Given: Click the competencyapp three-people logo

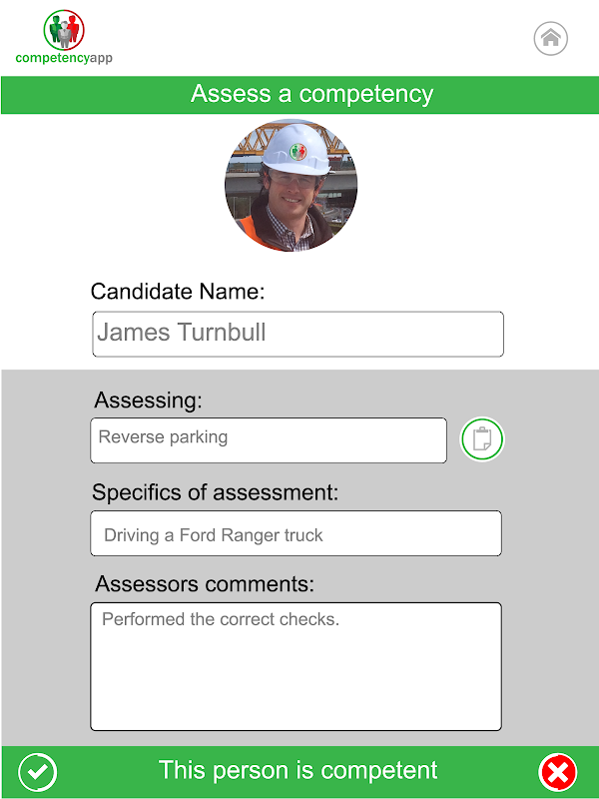Looking at the screenshot, I should [x=64, y=30].
